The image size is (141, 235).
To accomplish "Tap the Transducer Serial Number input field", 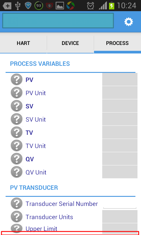I will pos(120,204).
